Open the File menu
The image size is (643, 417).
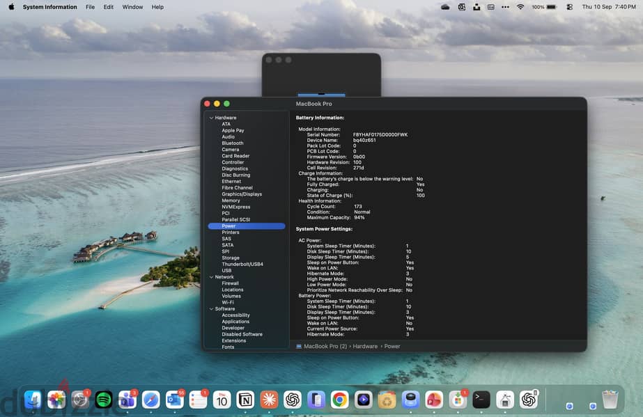click(x=91, y=7)
